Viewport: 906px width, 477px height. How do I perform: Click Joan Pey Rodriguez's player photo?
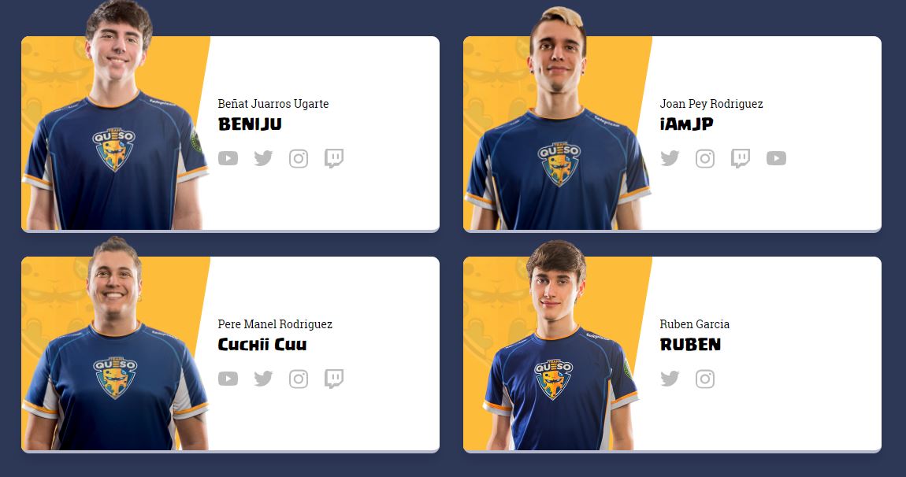click(x=558, y=121)
